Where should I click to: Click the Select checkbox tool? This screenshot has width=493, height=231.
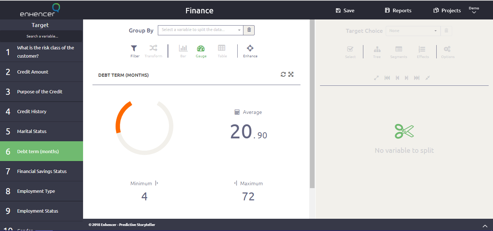click(x=350, y=52)
